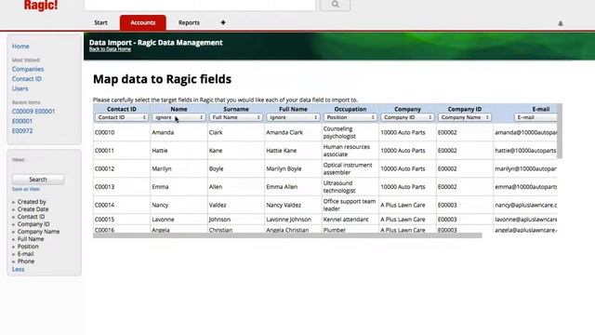Screen dimensions: 595x335
Task: Click the Less link in sidebar
Action: [x=18, y=269]
